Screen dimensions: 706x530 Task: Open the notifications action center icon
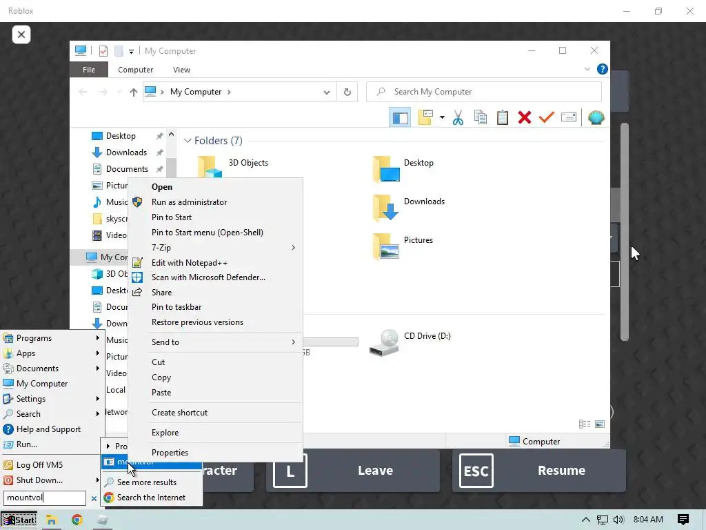tap(683, 520)
